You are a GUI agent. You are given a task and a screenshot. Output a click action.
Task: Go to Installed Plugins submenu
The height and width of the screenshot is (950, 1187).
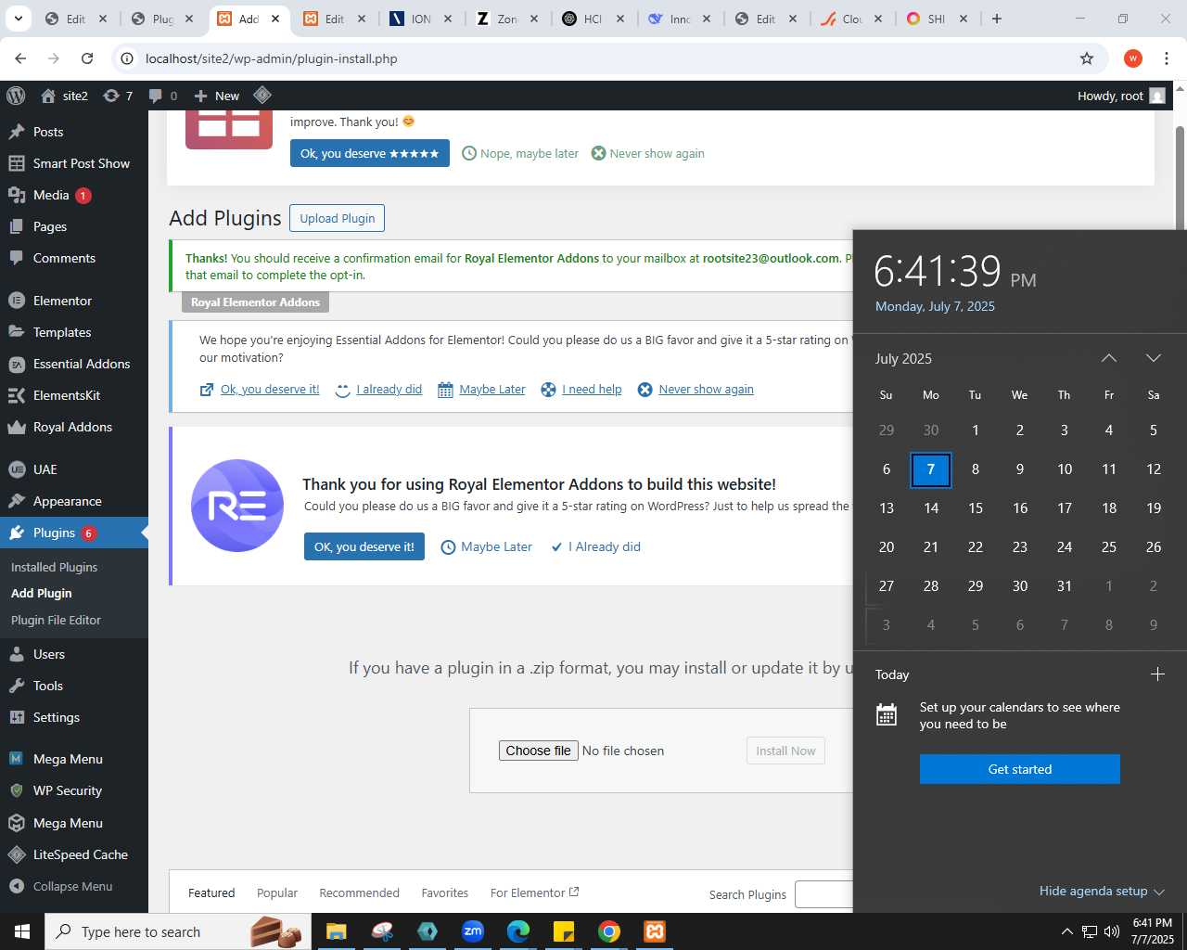tap(54, 567)
